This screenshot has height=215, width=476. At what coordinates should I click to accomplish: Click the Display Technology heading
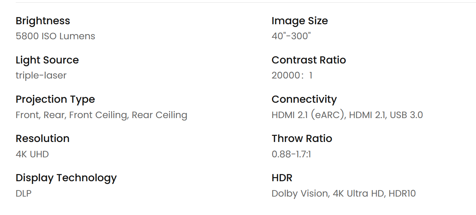point(66,178)
